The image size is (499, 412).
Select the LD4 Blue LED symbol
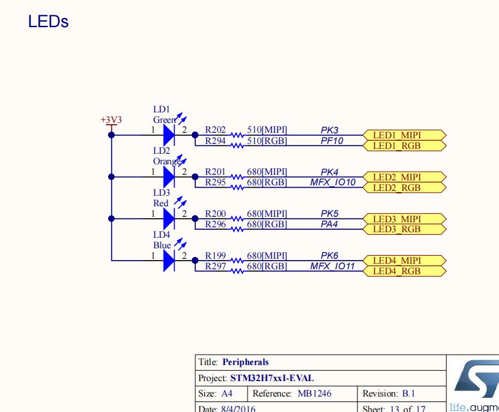pyautogui.click(x=168, y=260)
